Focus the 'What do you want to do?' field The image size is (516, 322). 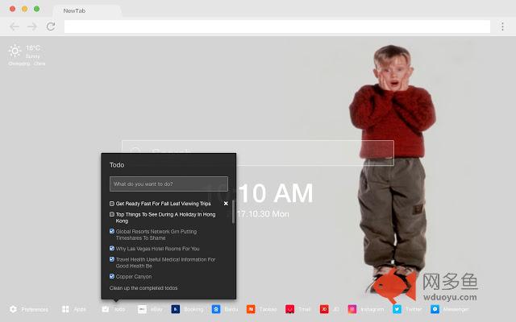pyautogui.click(x=169, y=184)
